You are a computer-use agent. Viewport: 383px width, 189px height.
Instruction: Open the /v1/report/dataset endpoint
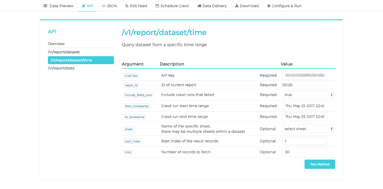[x=64, y=52]
